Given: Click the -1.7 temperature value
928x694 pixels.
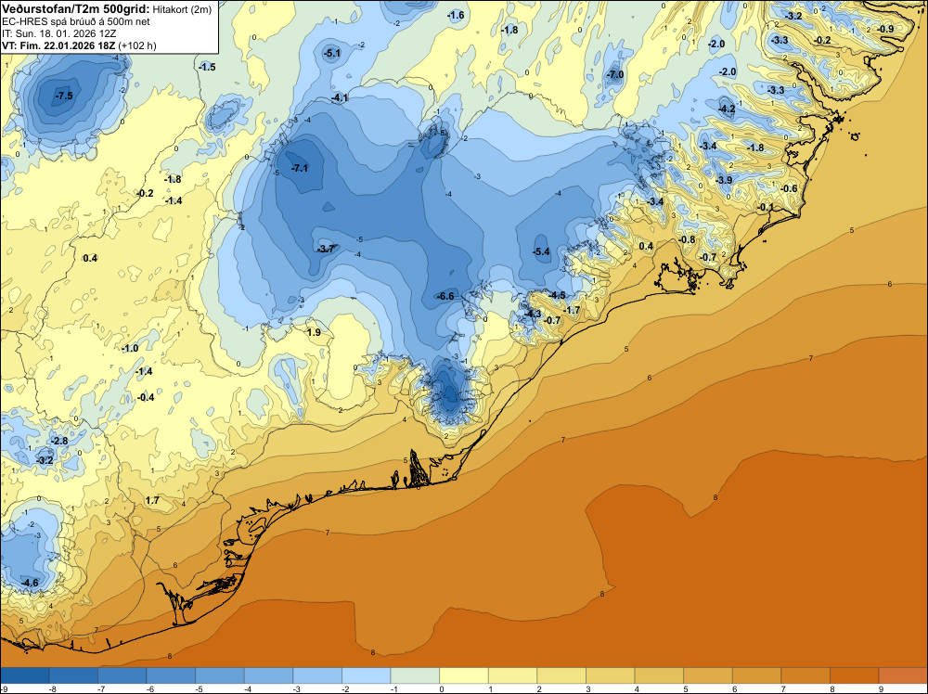Looking at the screenshot, I should (572, 310).
